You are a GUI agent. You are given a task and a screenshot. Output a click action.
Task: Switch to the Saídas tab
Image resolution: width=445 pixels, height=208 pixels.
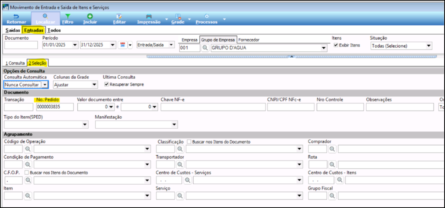(x=13, y=30)
